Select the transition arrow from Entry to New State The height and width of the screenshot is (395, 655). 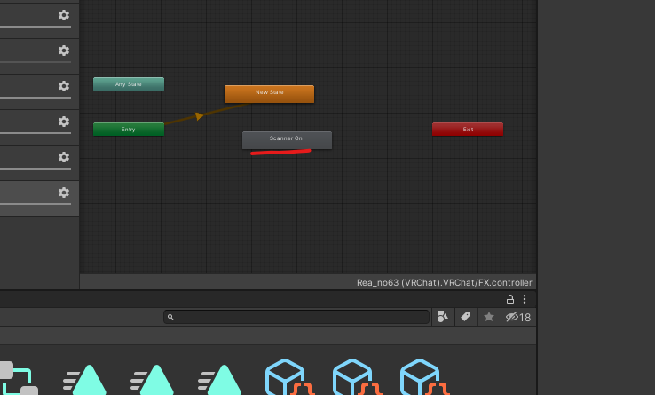(x=199, y=115)
